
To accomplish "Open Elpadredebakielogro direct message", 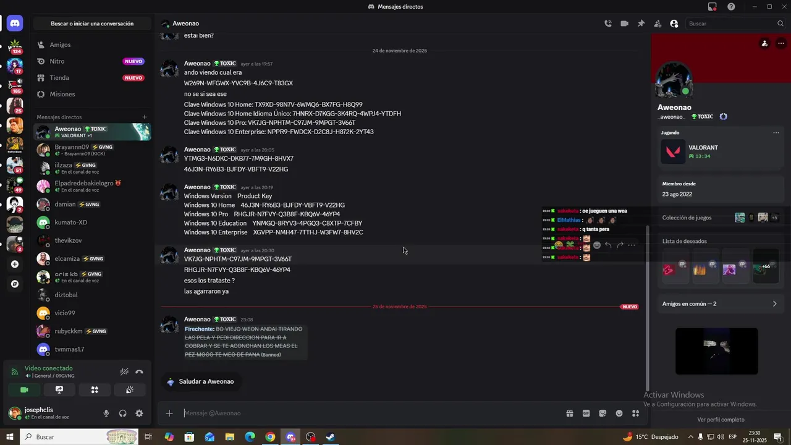I will 92,186.
